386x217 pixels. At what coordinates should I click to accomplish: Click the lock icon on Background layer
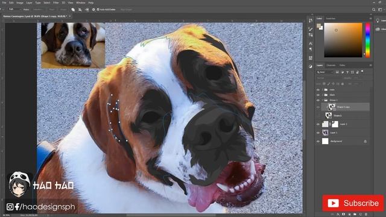365,142
